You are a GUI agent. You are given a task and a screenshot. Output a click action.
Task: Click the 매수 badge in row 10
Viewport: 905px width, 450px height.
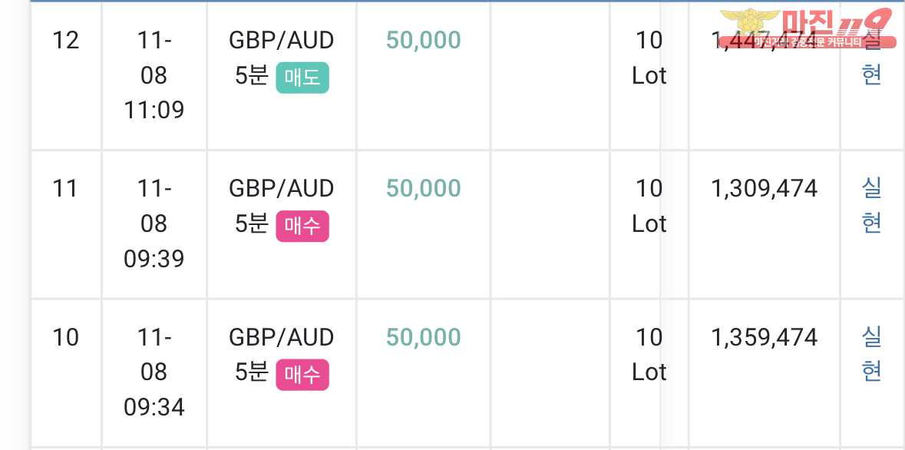coord(302,374)
